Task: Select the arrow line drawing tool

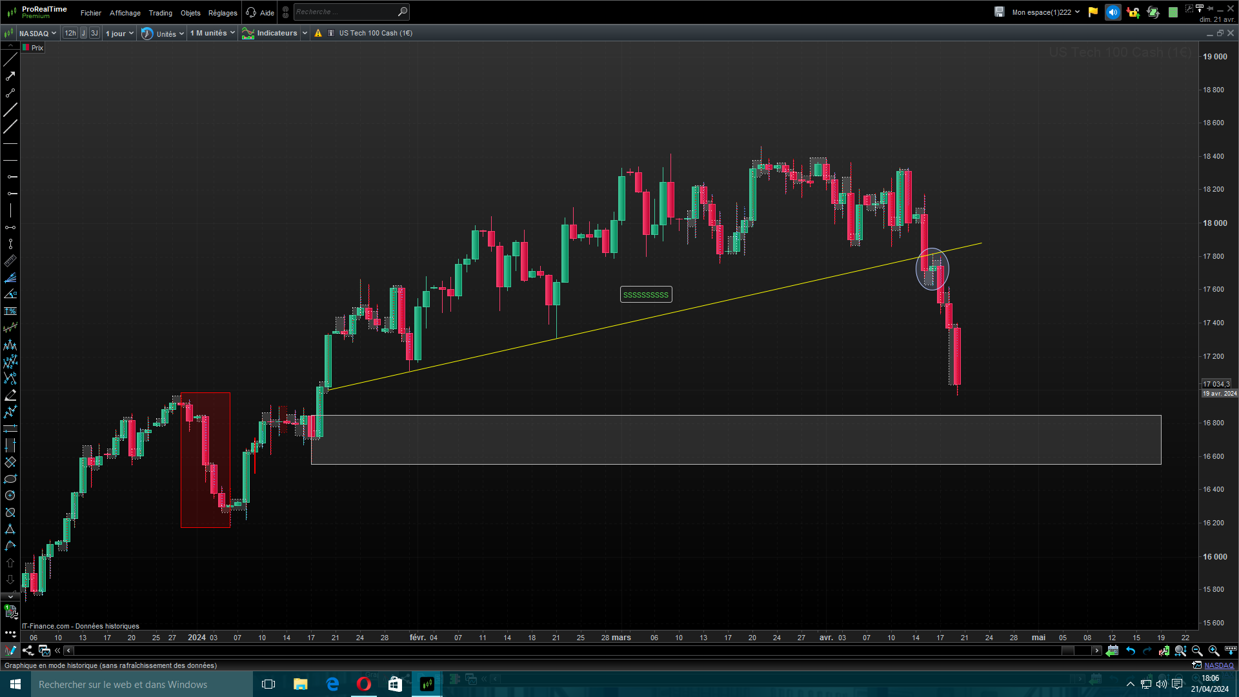Action: pos(10,76)
